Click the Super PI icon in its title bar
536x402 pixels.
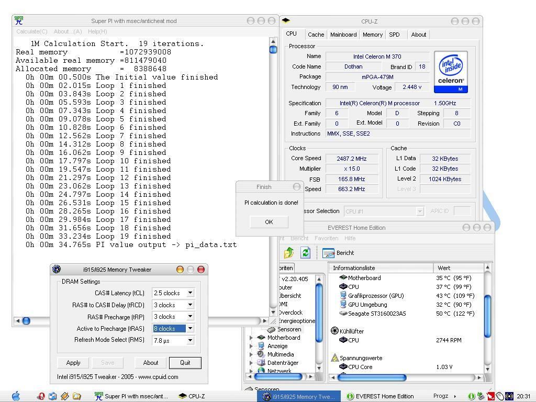[19, 20]
